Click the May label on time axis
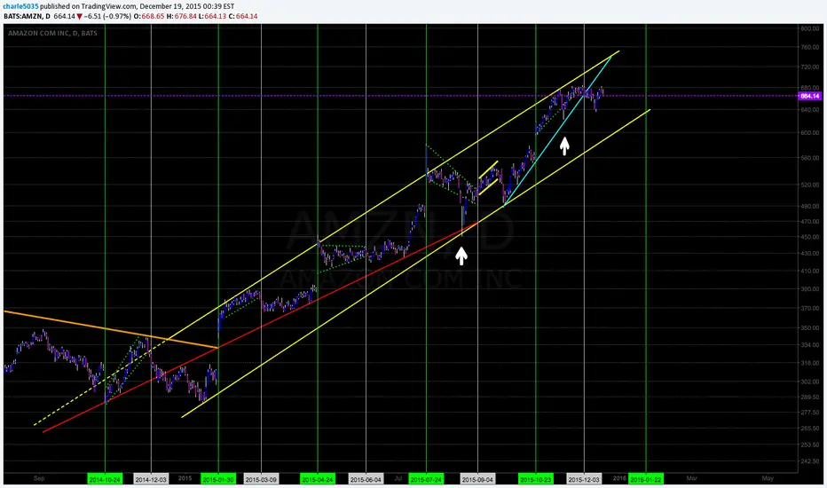Viewport: 827px width, 488px height. click(768, 478)
